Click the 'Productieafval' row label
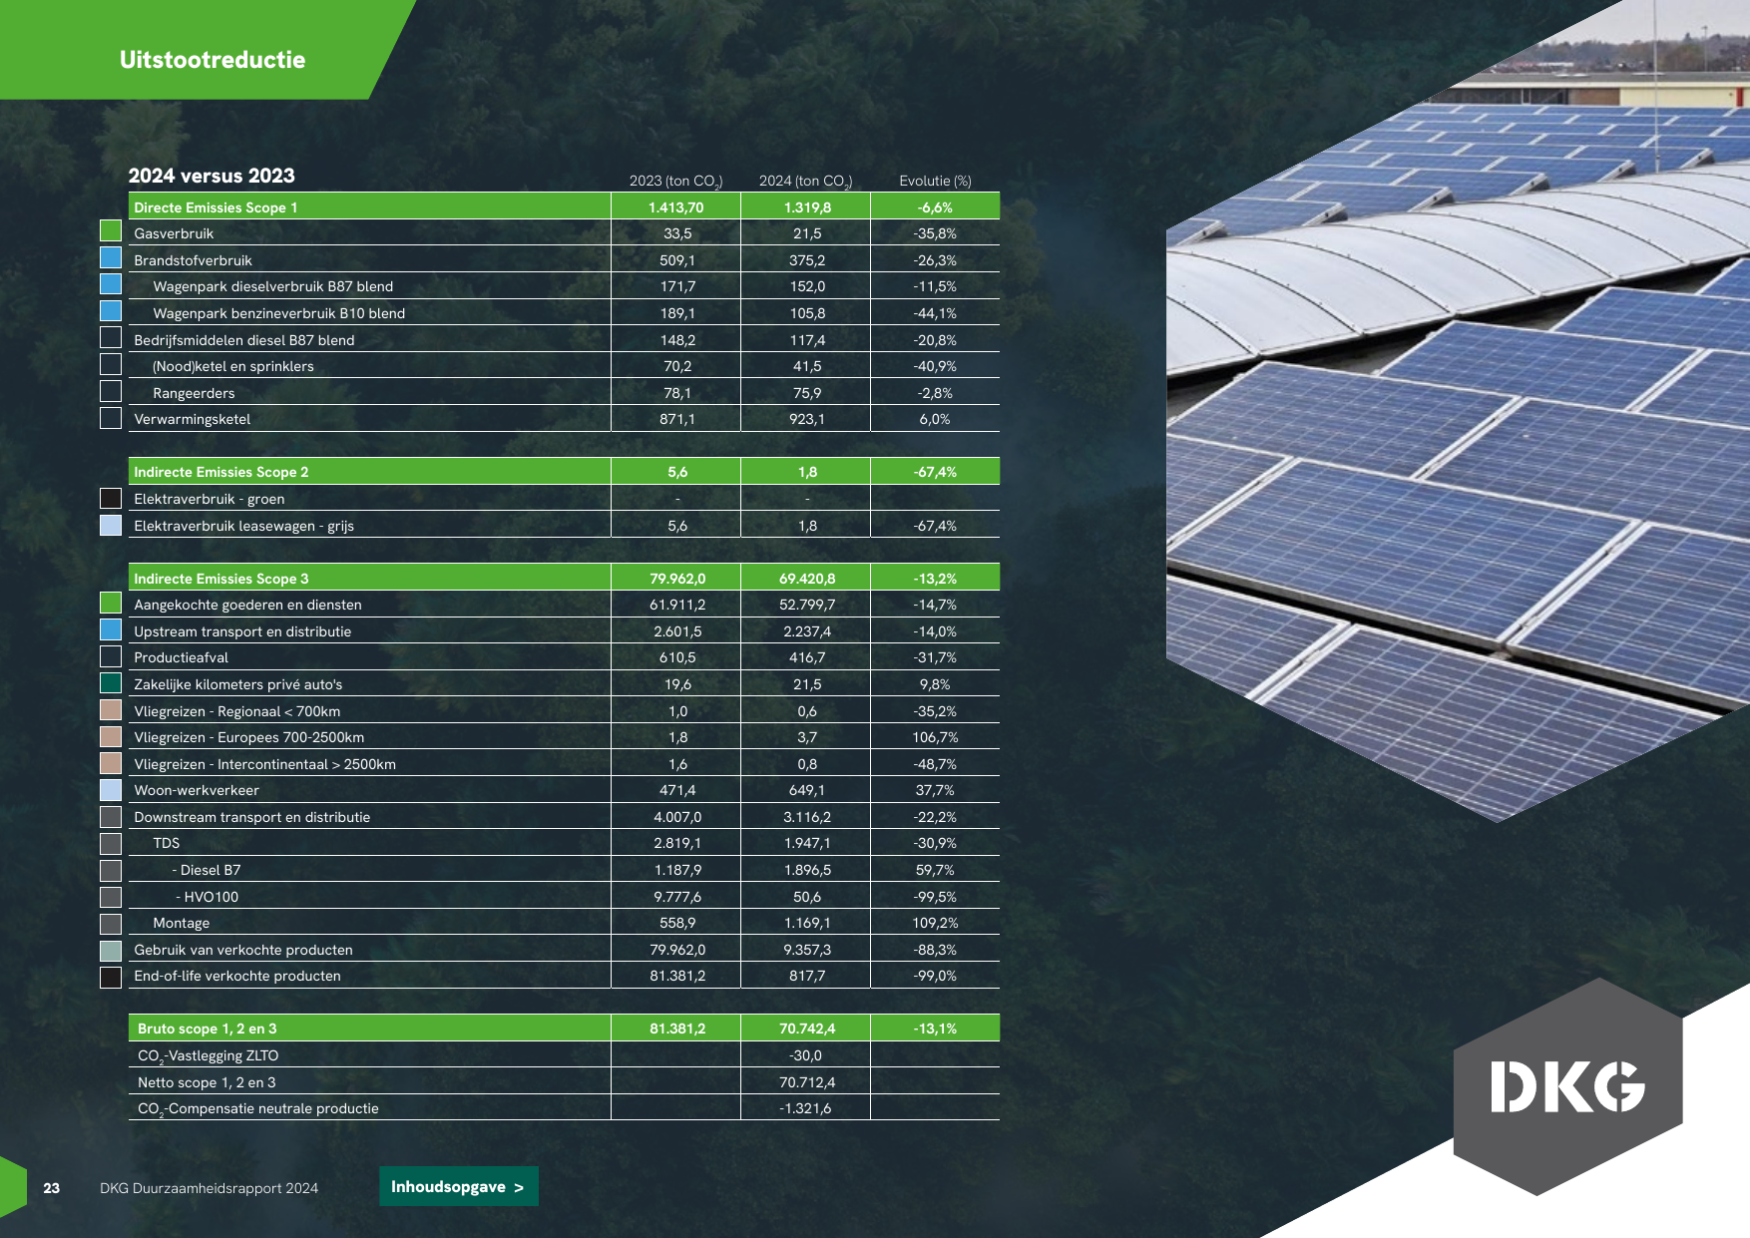Viewport: 1750px width, 1238px height. tap(181, 657)
